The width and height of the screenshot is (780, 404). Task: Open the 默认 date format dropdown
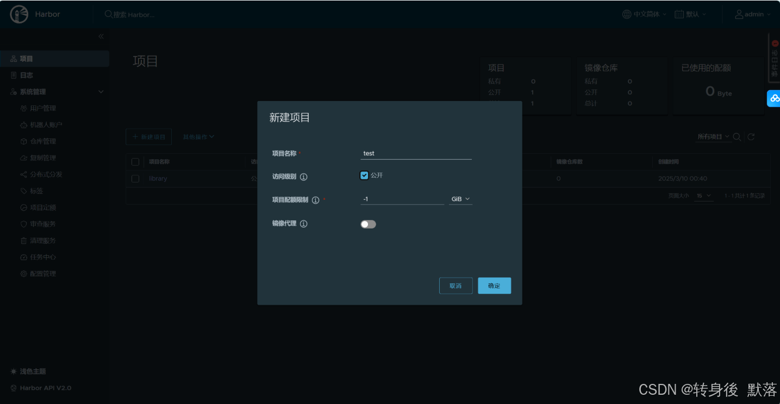[691, 14]
